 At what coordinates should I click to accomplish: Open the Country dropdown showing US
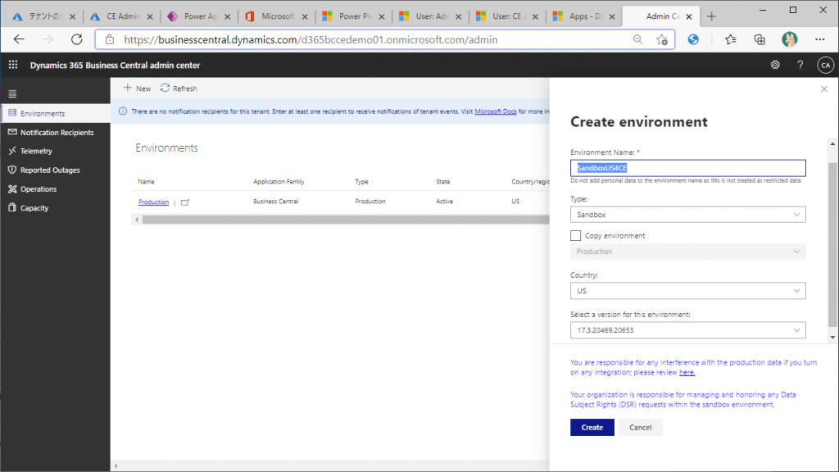click(x=687, y=291)
